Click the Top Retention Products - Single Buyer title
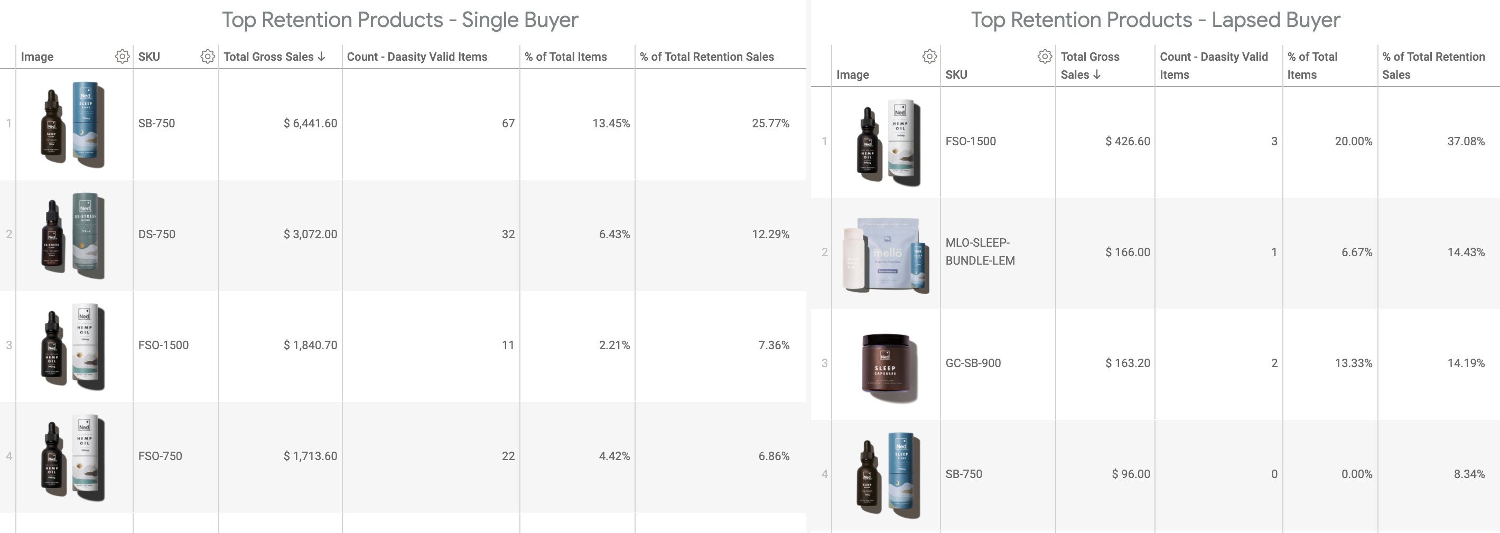1500x533 pixels. [400, 20]
